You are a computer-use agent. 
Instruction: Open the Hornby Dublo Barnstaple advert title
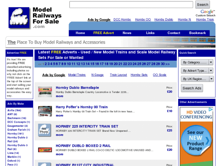click(78, 88)
